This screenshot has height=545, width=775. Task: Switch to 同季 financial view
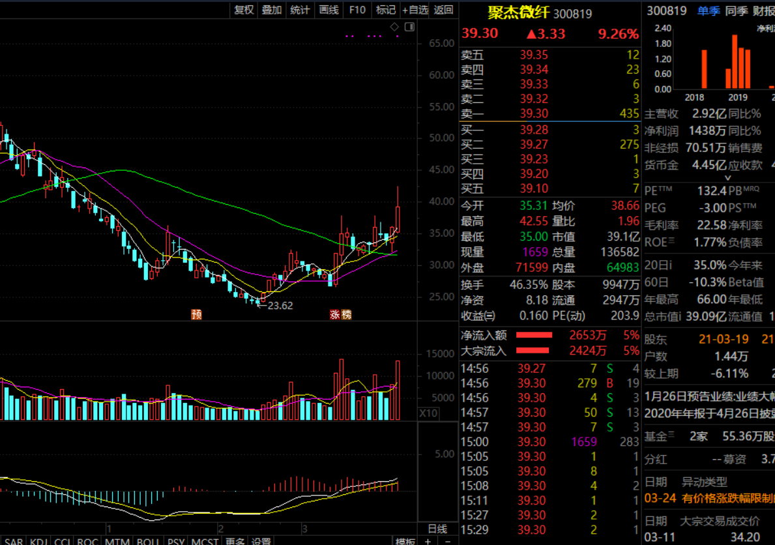click(737, 10)
